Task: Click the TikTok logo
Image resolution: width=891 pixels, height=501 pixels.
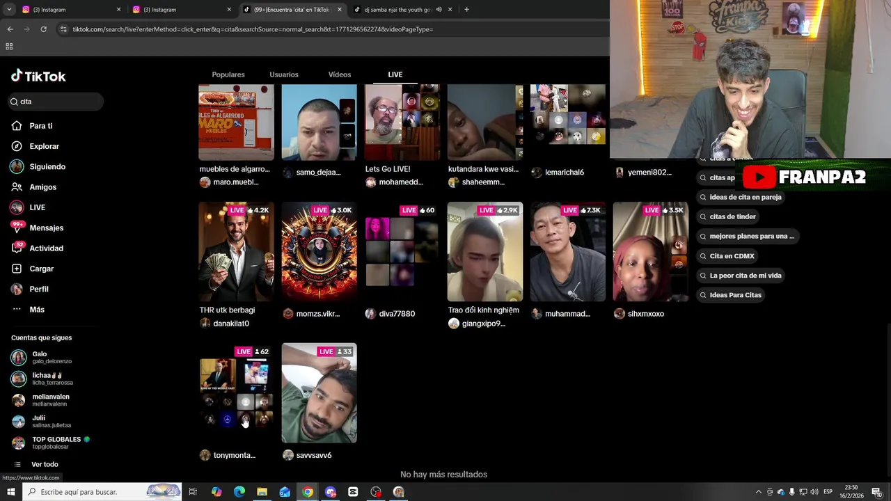Action: click(38, 76)
